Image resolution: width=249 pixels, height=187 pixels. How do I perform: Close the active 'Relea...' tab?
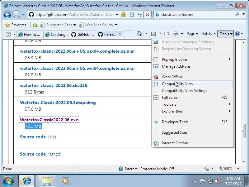[120, 34]
